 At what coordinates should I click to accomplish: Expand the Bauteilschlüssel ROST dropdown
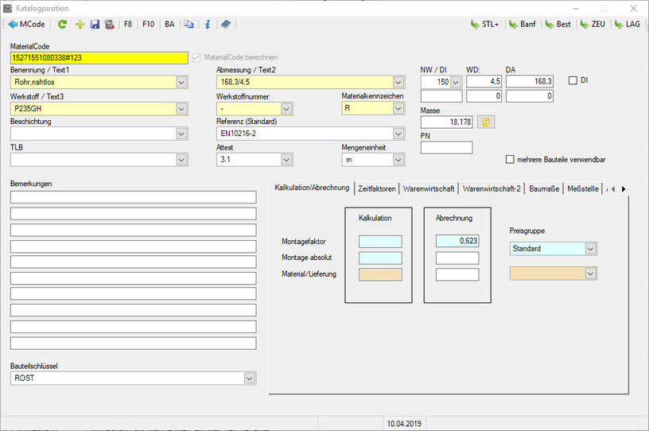click(249, 379)
